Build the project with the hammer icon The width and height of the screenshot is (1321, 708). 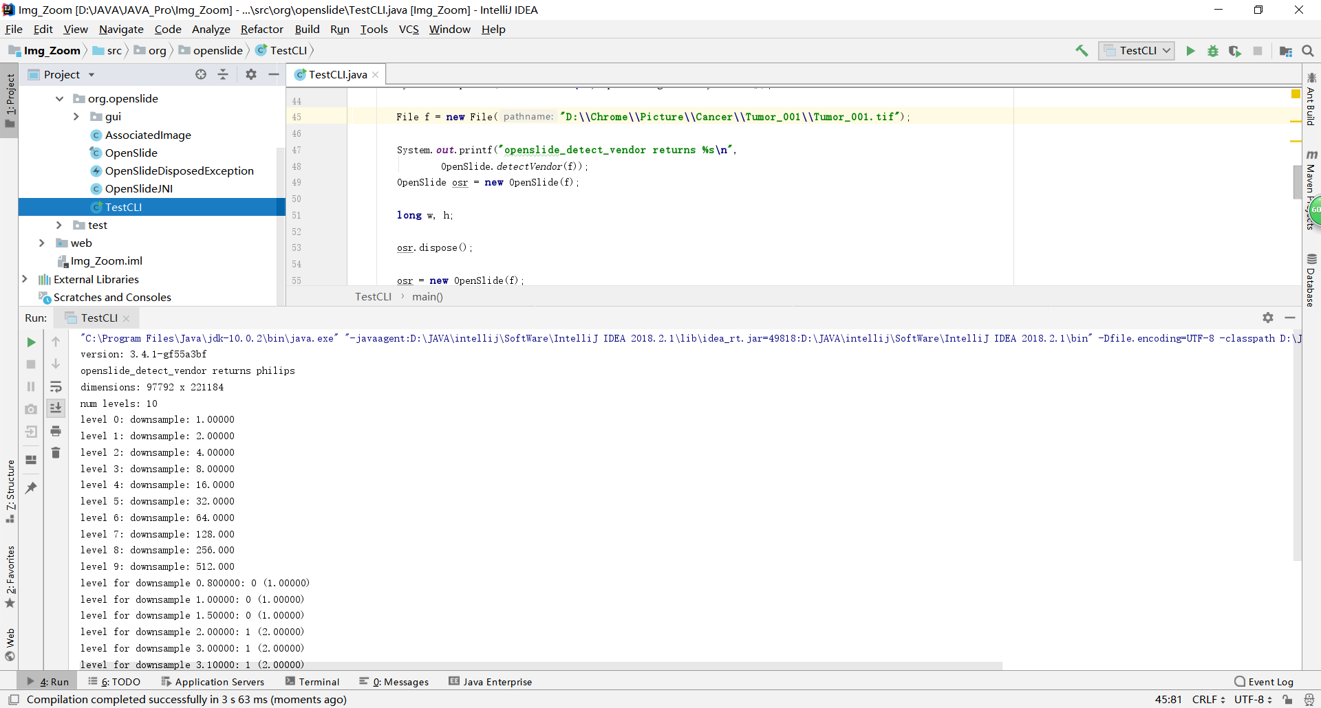[1081, 50]
